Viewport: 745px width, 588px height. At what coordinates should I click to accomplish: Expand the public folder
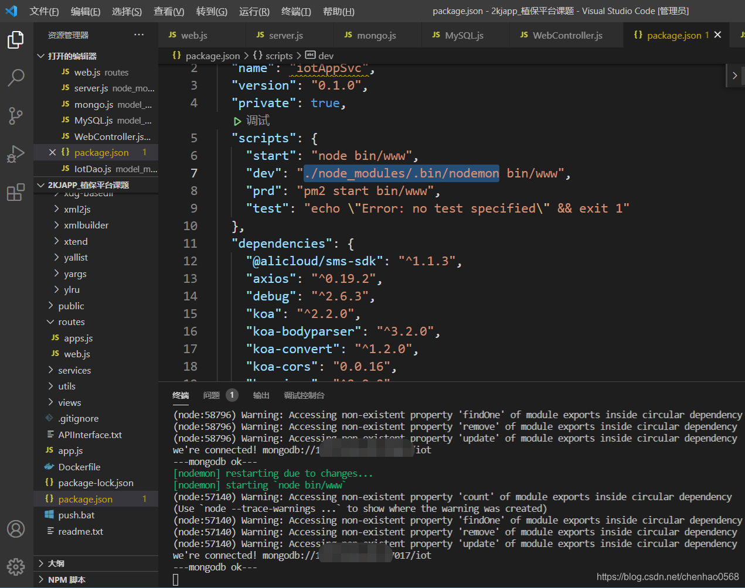(71, 306)
